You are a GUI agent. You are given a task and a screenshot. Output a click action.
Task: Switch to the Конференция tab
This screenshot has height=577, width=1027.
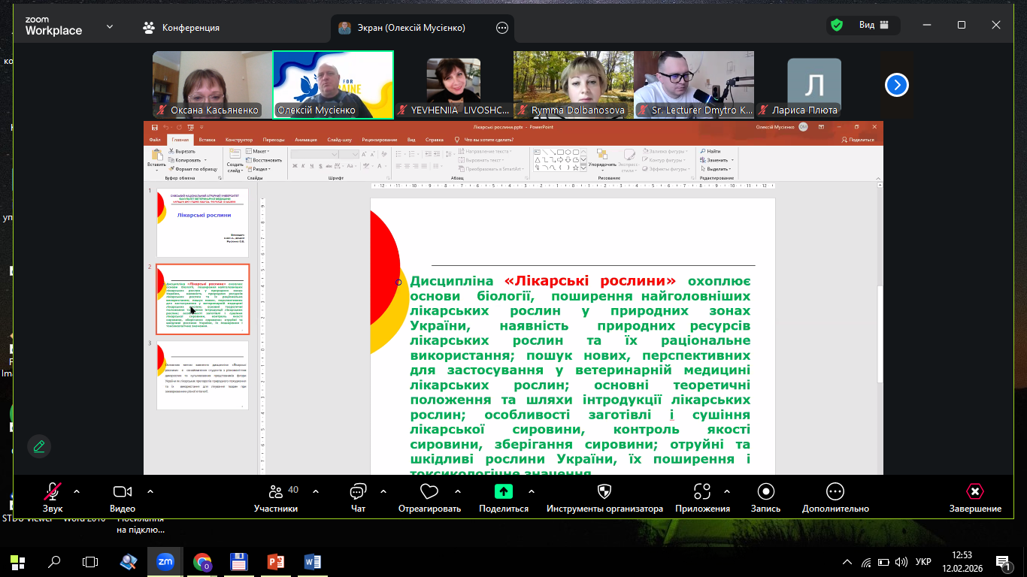click(x=181, y=28)
